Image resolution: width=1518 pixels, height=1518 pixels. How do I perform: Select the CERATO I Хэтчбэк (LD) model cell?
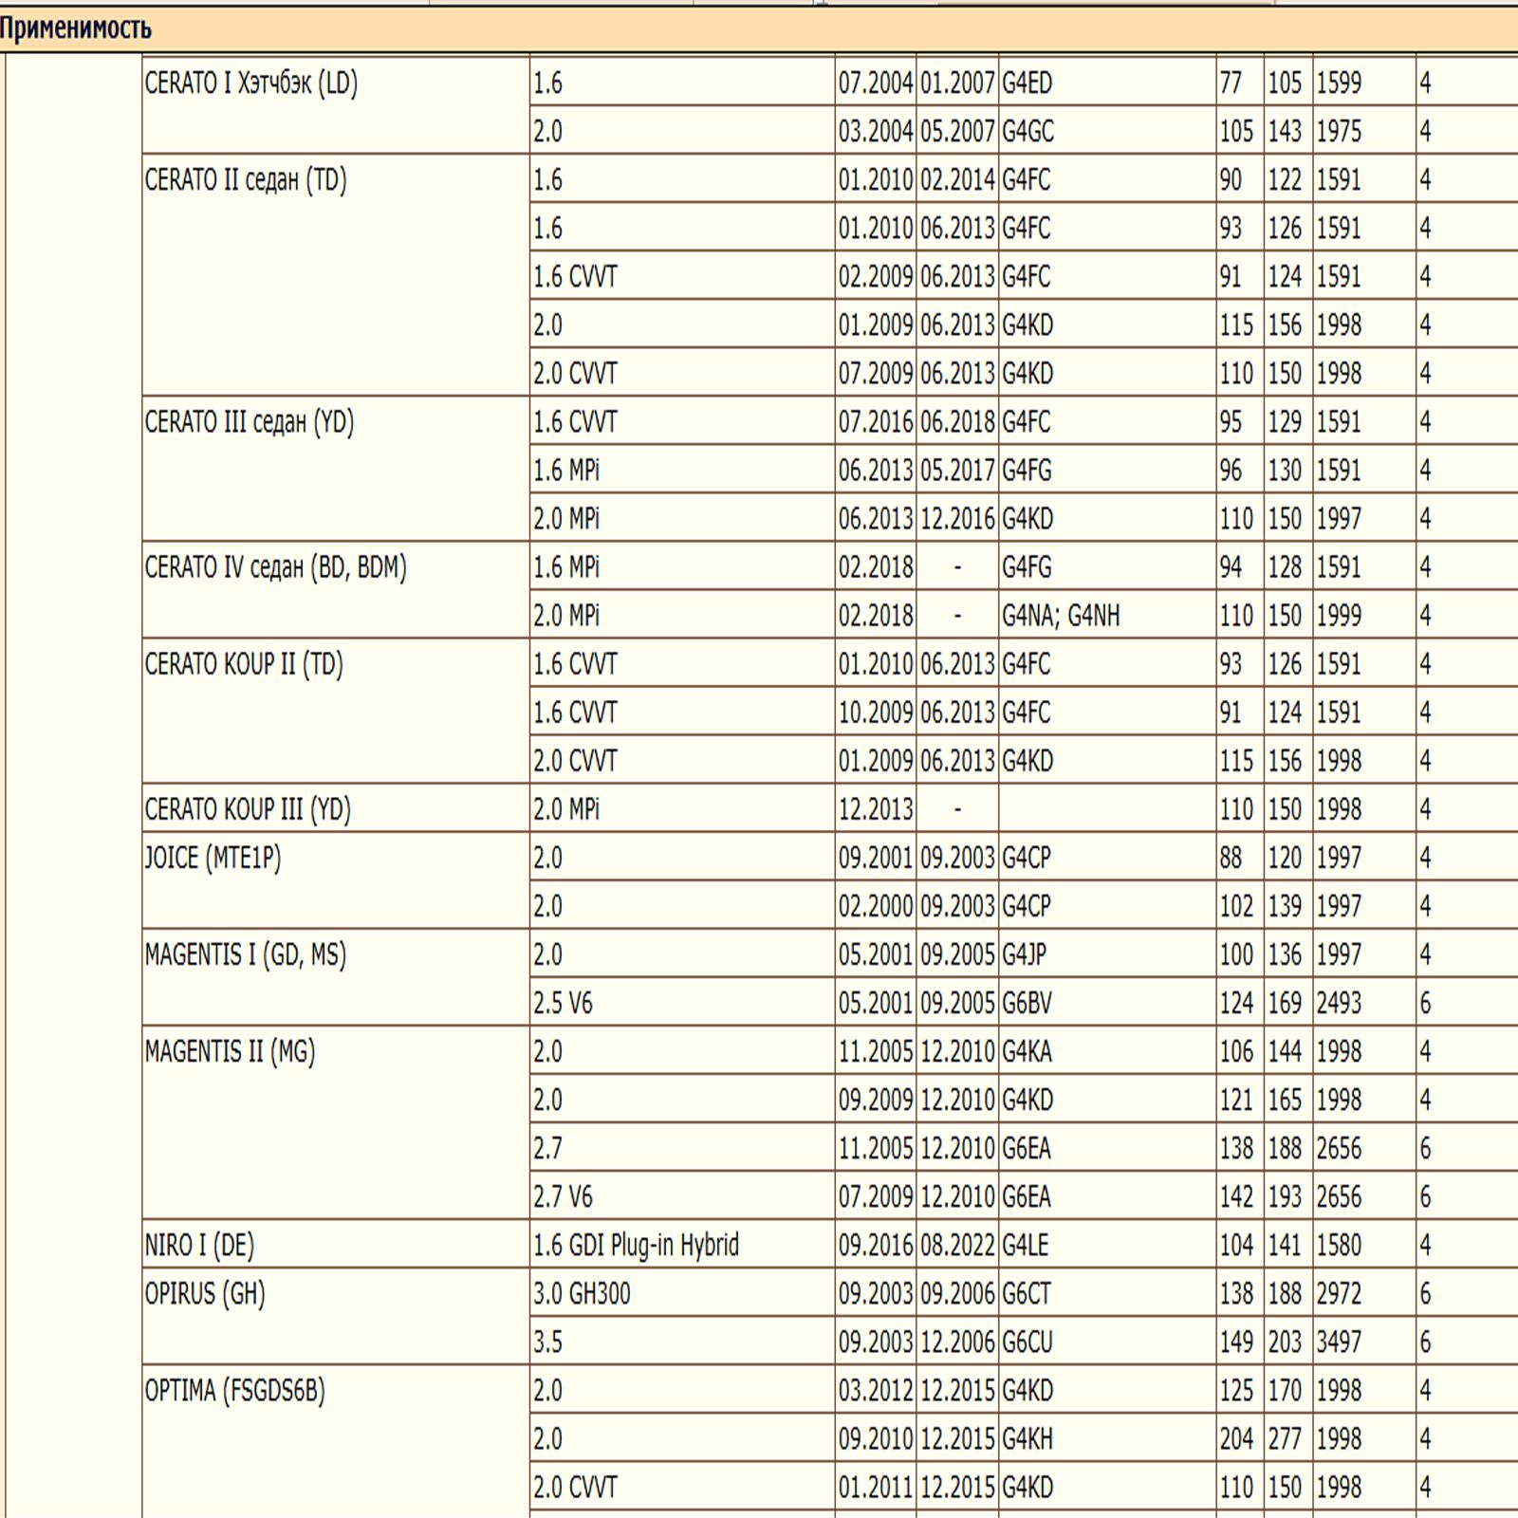click(250, 83)
